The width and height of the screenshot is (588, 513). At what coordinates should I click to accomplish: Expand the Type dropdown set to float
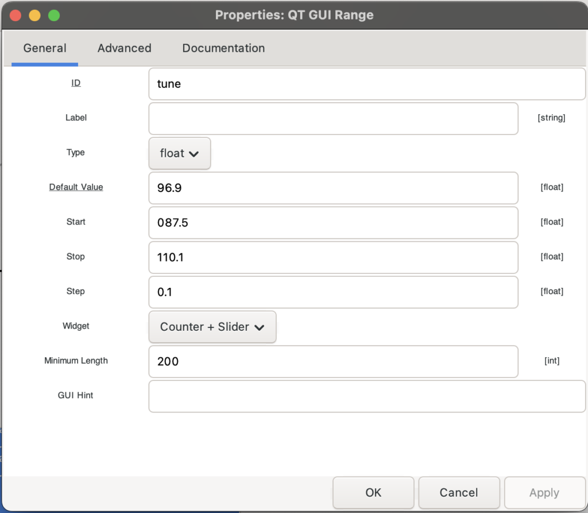(x=180, y=153)
